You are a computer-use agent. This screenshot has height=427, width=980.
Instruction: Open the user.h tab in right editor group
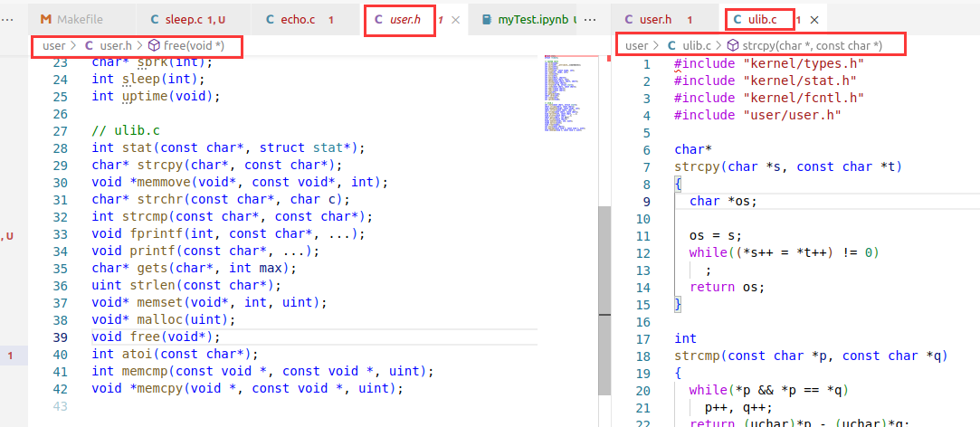click(654, 19)
